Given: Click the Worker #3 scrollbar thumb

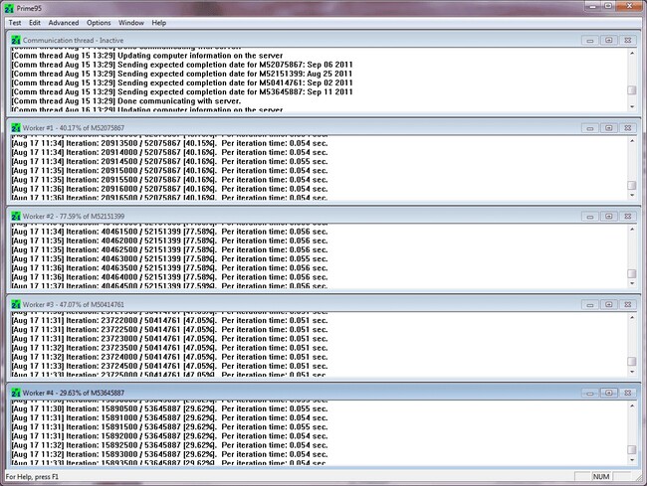Looking at the screenshot, I should pyautogui.click(x=632, y=361).
